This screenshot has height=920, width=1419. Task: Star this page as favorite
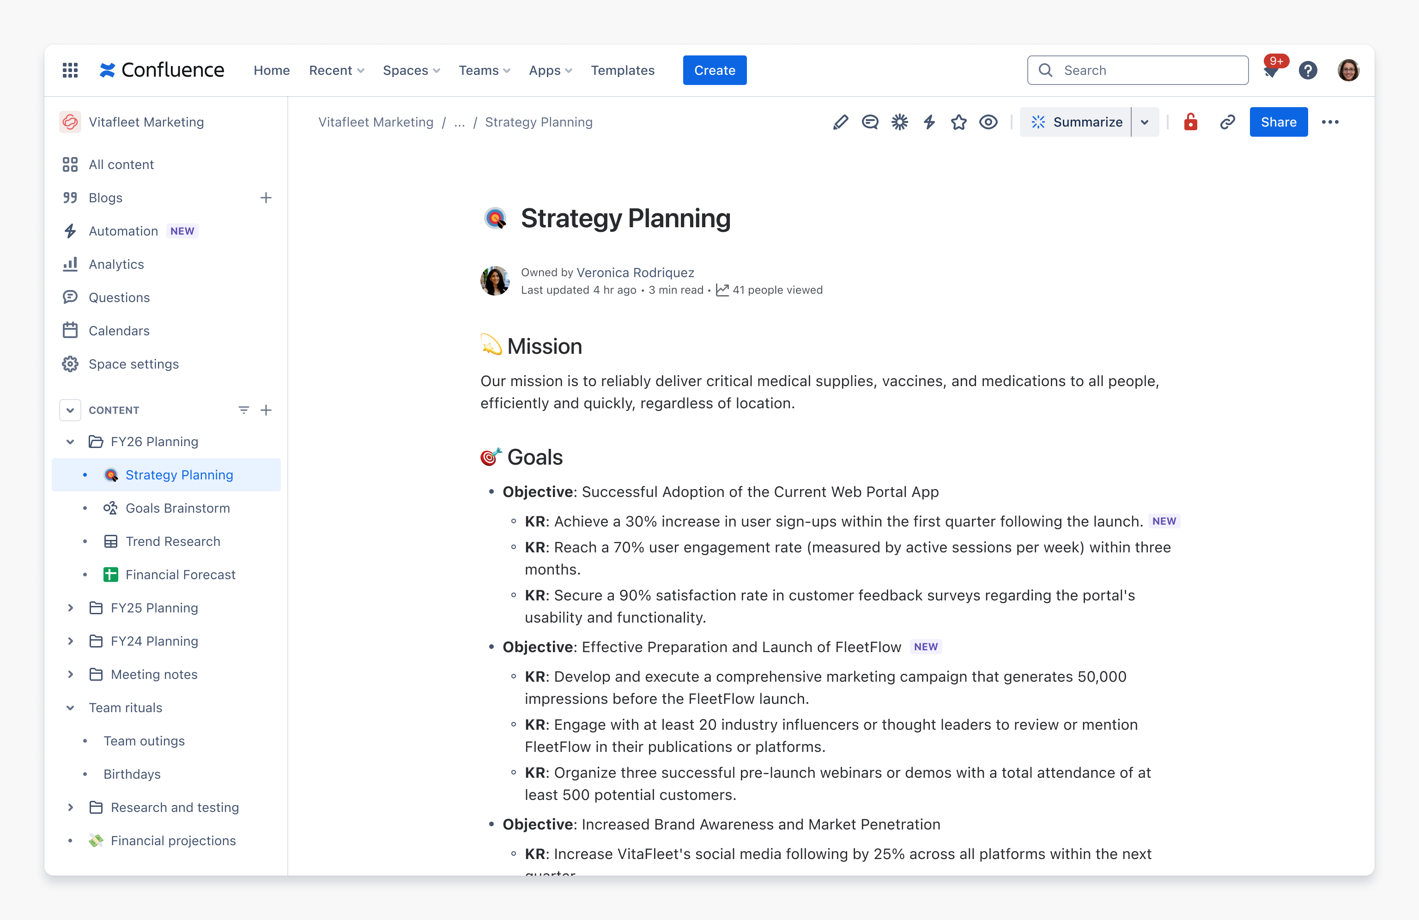click(959, 122)
